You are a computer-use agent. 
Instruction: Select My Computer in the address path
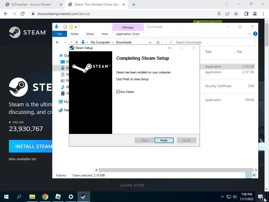coord(100,42)
